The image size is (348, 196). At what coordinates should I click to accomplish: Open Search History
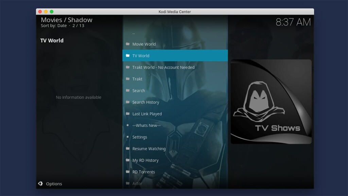click(x=175, y=102)
